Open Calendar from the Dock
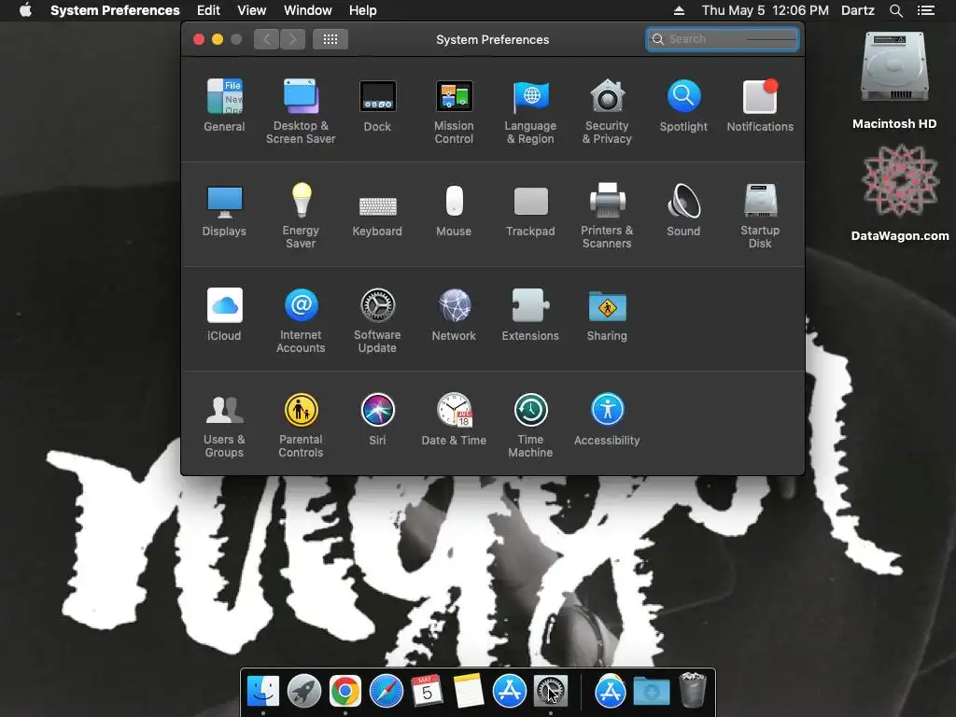This screenshot has height=717, width=956. (427, 691)
